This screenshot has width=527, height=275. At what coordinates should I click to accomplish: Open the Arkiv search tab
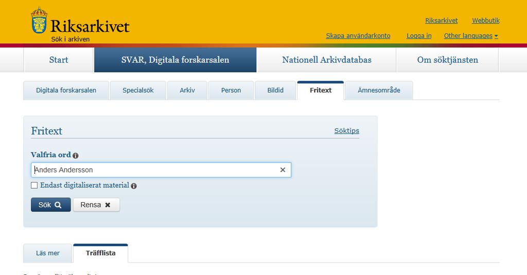(x=187, y=90)
